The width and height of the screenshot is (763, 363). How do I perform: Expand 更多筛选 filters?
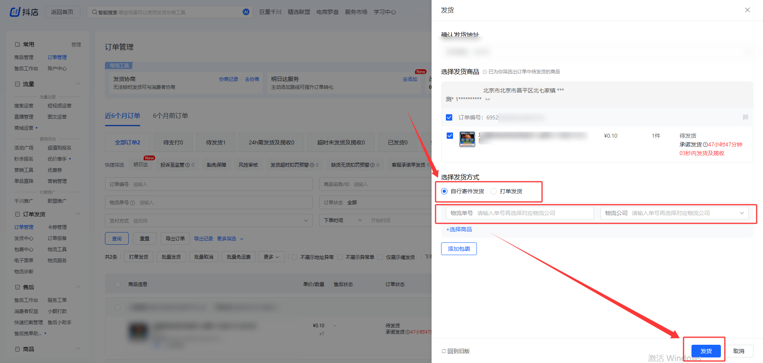pos(230,239)
